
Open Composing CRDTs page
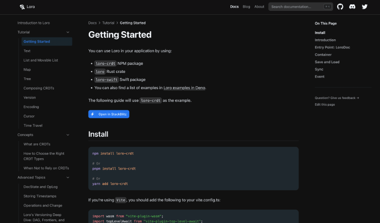39,88
